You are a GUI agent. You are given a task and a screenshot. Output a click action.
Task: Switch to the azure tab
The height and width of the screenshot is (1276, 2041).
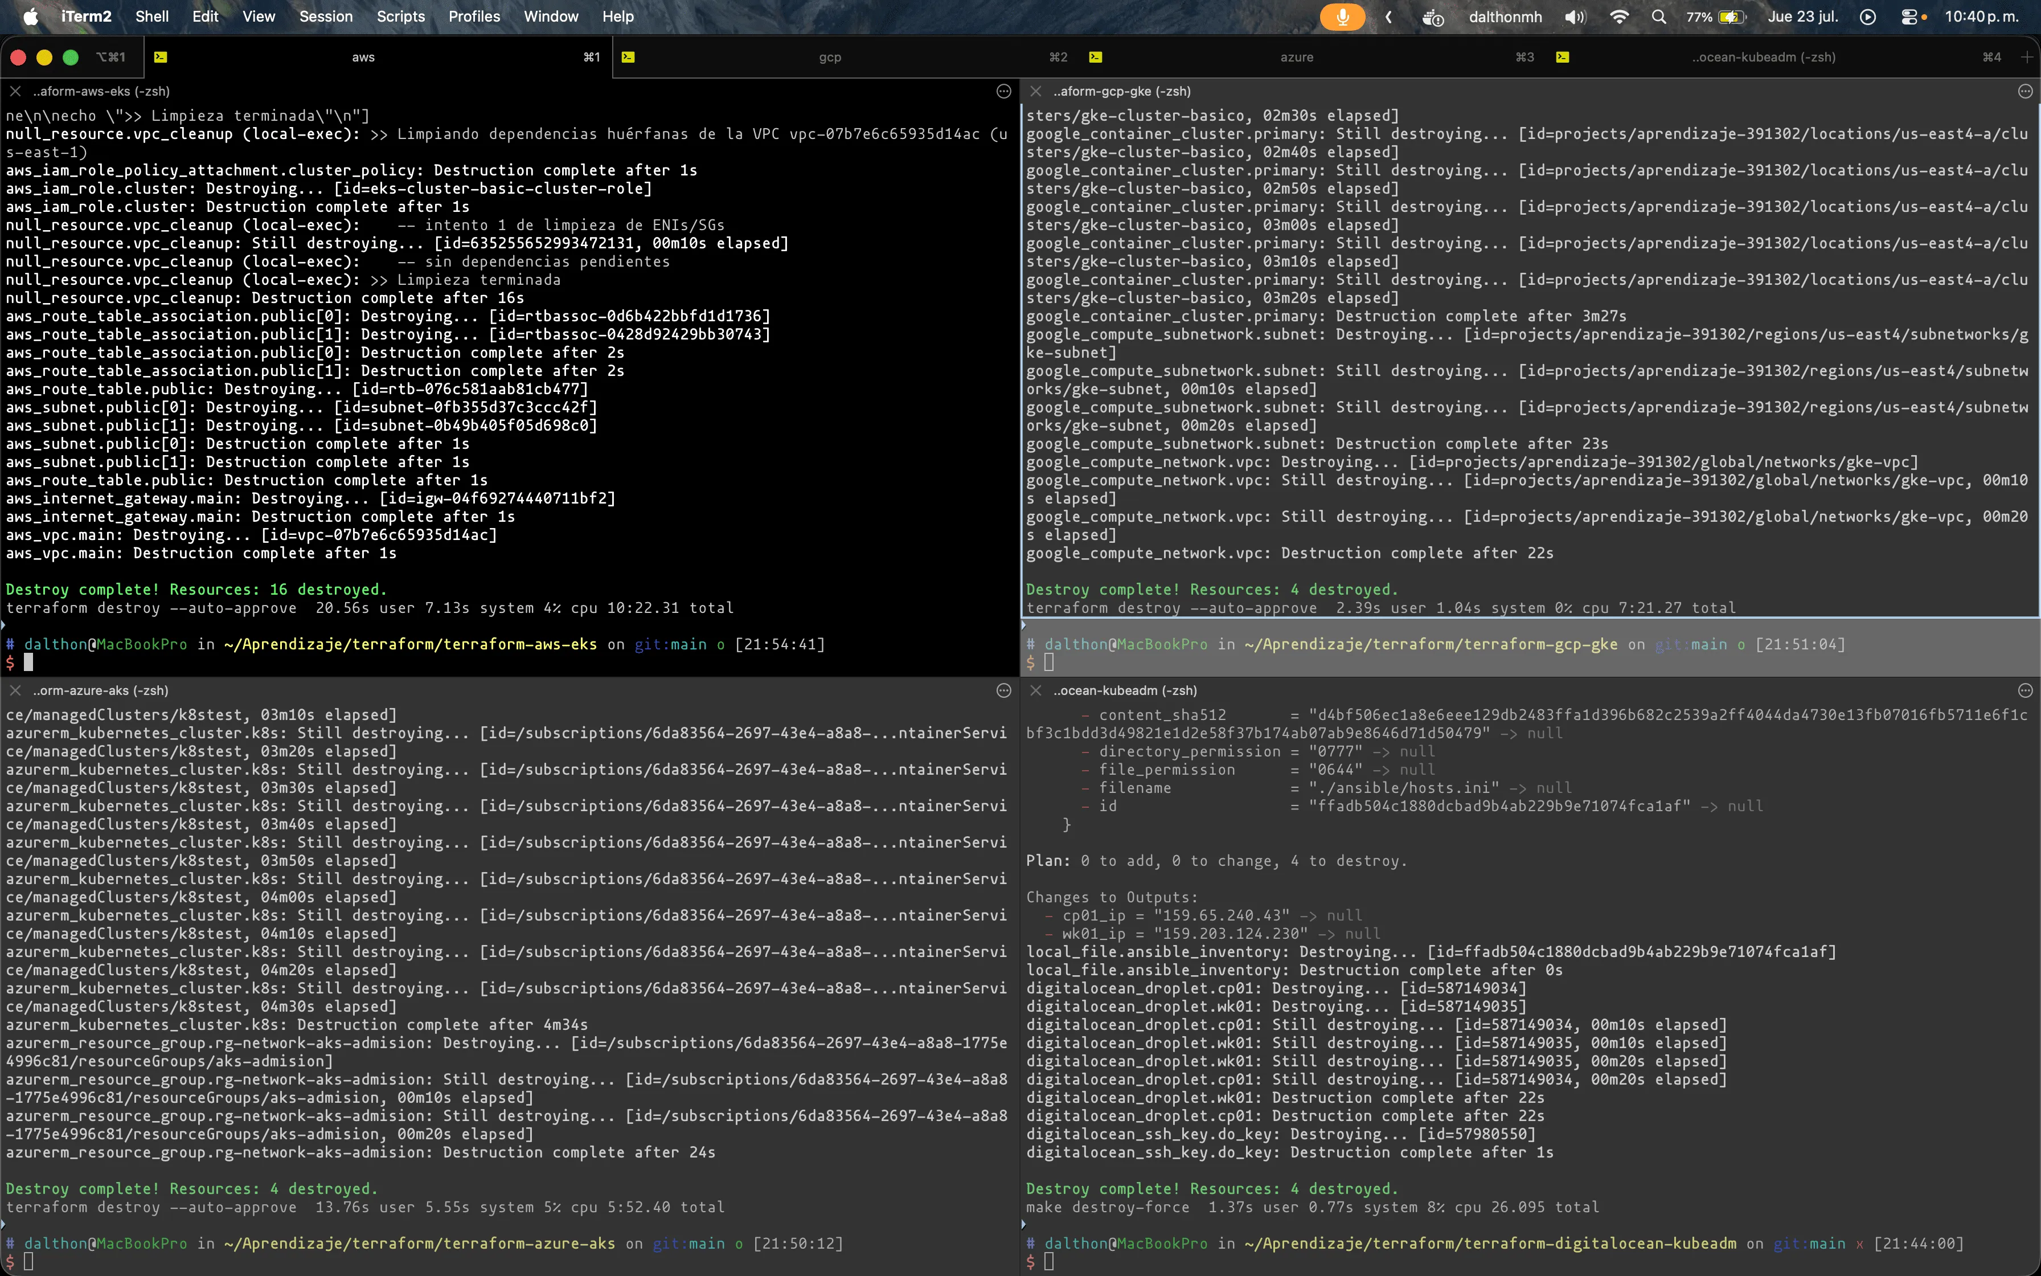(1296, 58)
